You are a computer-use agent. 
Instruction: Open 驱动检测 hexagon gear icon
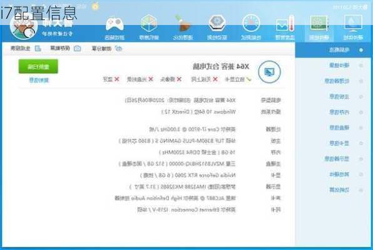click(x=217, y=23)
